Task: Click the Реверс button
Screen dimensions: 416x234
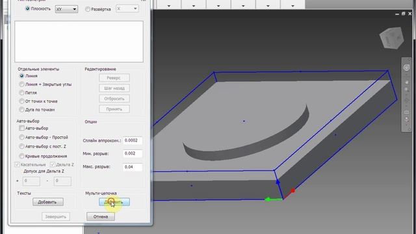Action: [x=114, y=78]
